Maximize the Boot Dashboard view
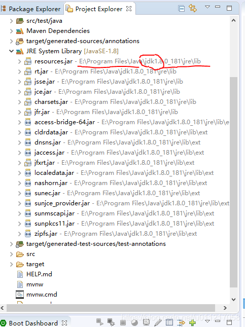Image resolution: width=245 pixels, height=327 pixels. coord(229,322)
